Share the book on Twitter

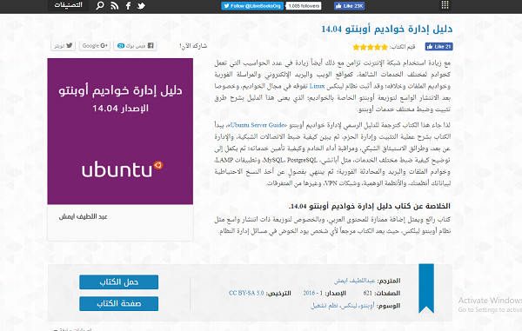(63, 45)
